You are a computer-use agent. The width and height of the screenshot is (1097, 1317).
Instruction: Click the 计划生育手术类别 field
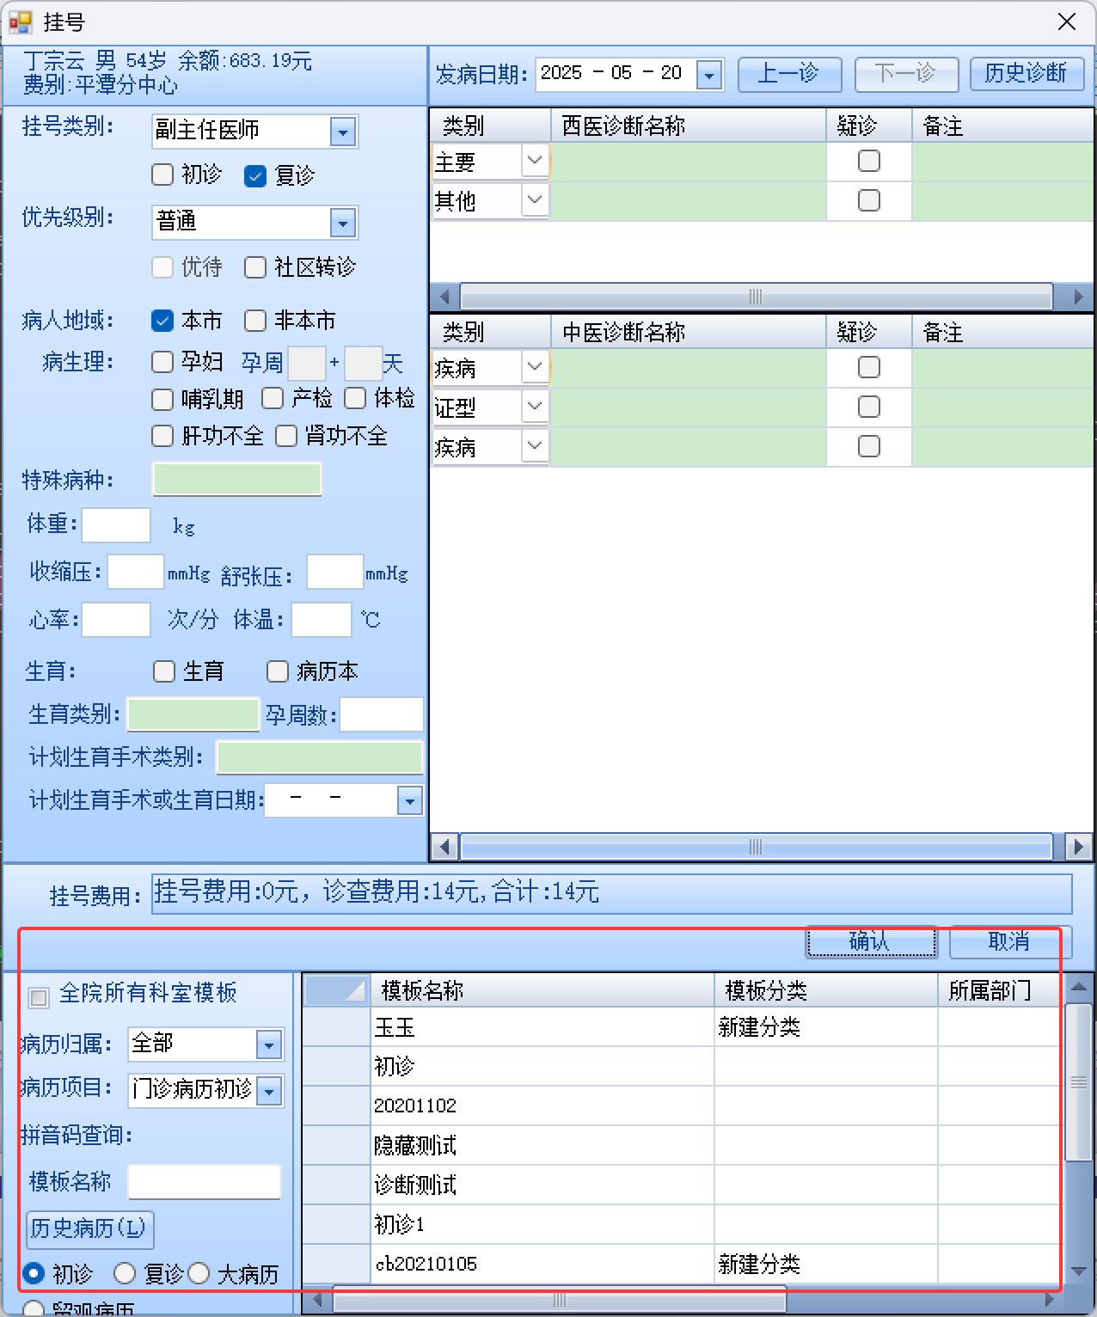(320, 757)
